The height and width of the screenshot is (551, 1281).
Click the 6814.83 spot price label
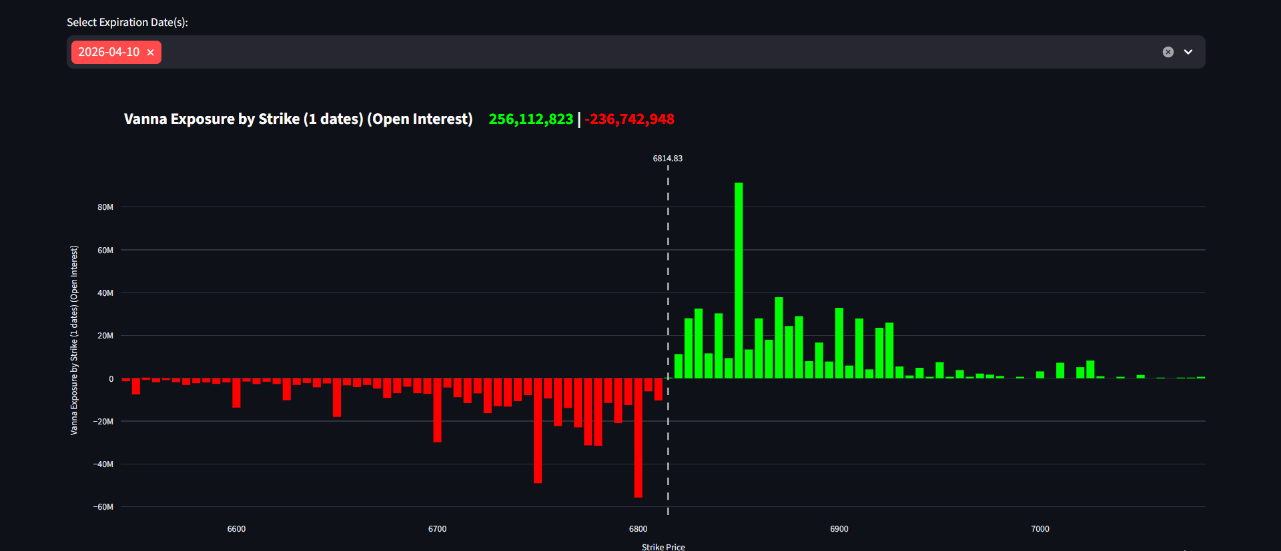click(x=667, y=159)
